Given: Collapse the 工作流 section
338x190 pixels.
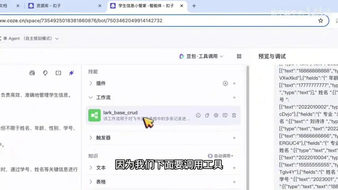Looking at the screenshot, I should tap(91, 97).
